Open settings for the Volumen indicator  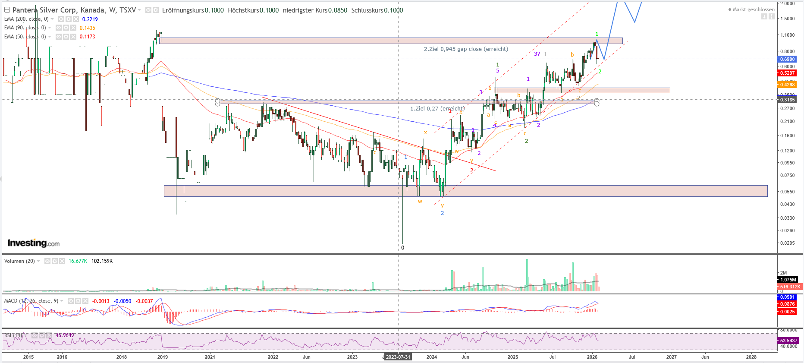(x=55, y=261)
